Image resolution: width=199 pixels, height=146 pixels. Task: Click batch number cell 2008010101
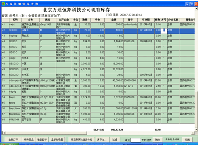coord(130,109)
